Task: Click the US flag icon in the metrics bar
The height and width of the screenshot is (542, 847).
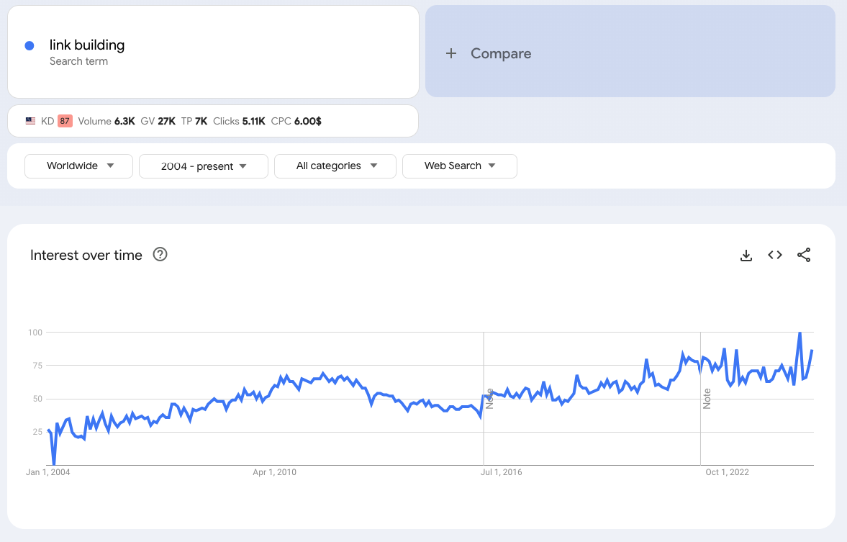Action: point(30,121)
